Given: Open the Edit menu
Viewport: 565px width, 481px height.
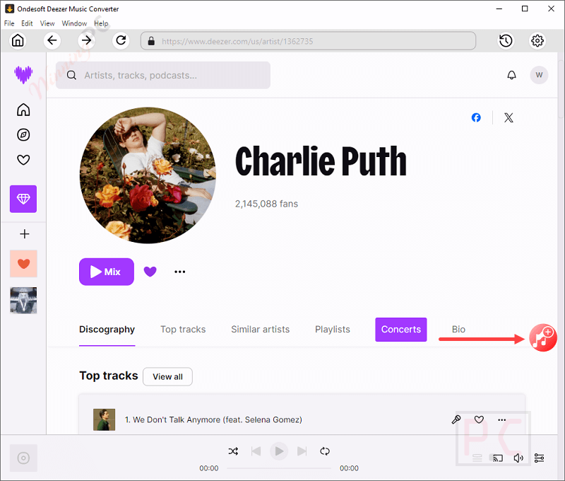Looking at the screenshot, I should (27, 23).
